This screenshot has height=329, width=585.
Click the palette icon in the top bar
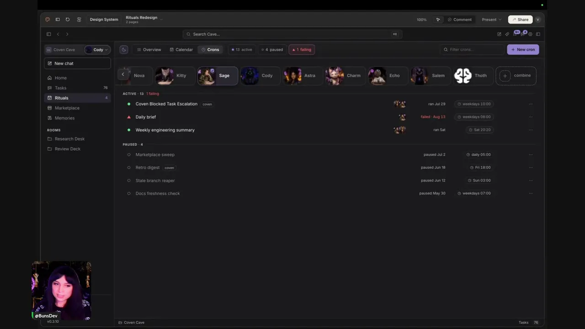tap(48, 20)
